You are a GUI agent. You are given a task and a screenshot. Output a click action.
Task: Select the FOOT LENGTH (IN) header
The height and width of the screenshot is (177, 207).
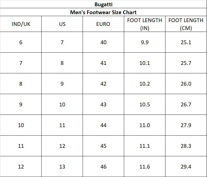point(145,24)
